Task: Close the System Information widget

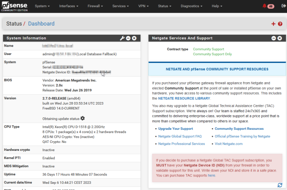Action: coord(134,38)
